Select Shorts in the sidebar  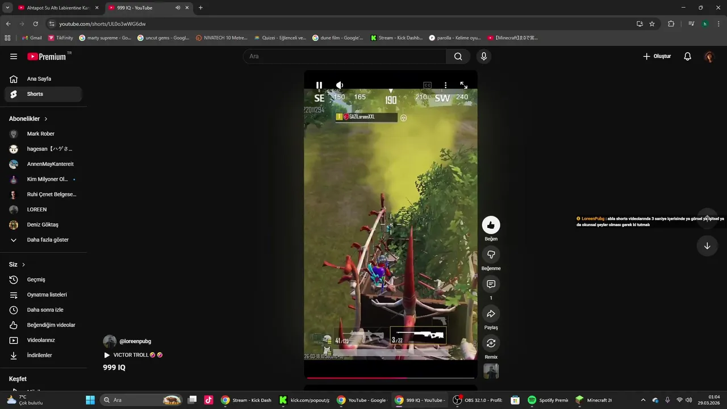click(43, 94)
